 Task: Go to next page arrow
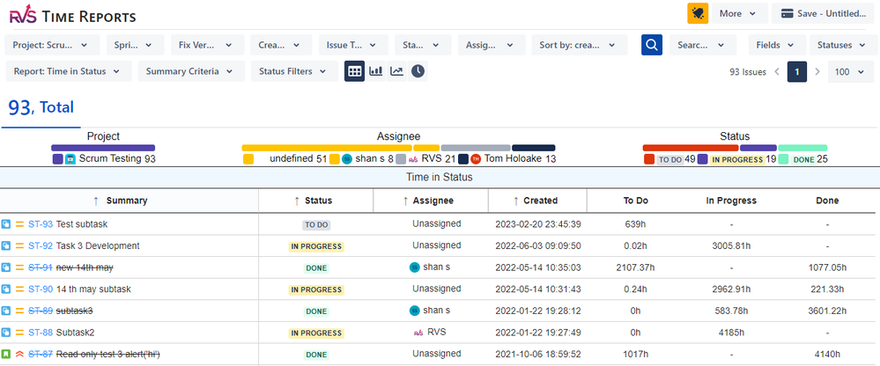click(x=817, y=72)
